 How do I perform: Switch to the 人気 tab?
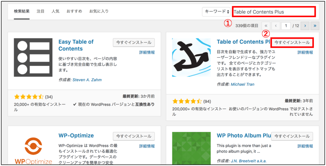(x=55, y=11)
